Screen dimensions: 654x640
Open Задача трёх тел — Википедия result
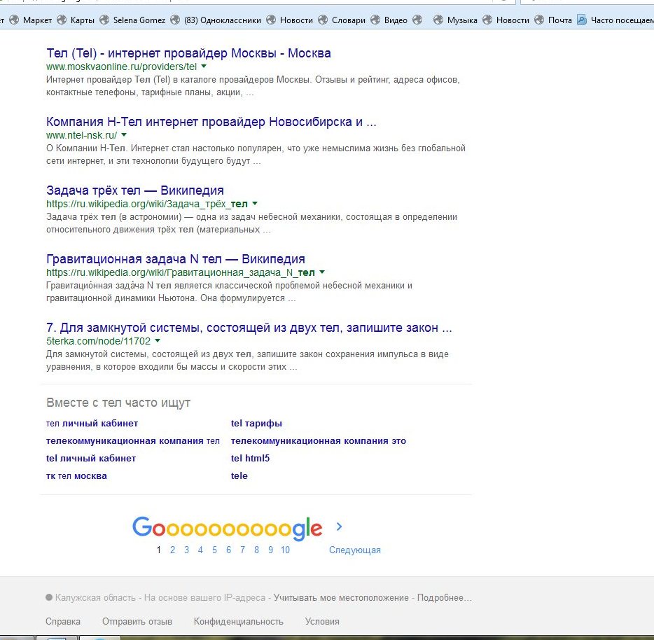point(135,190)
